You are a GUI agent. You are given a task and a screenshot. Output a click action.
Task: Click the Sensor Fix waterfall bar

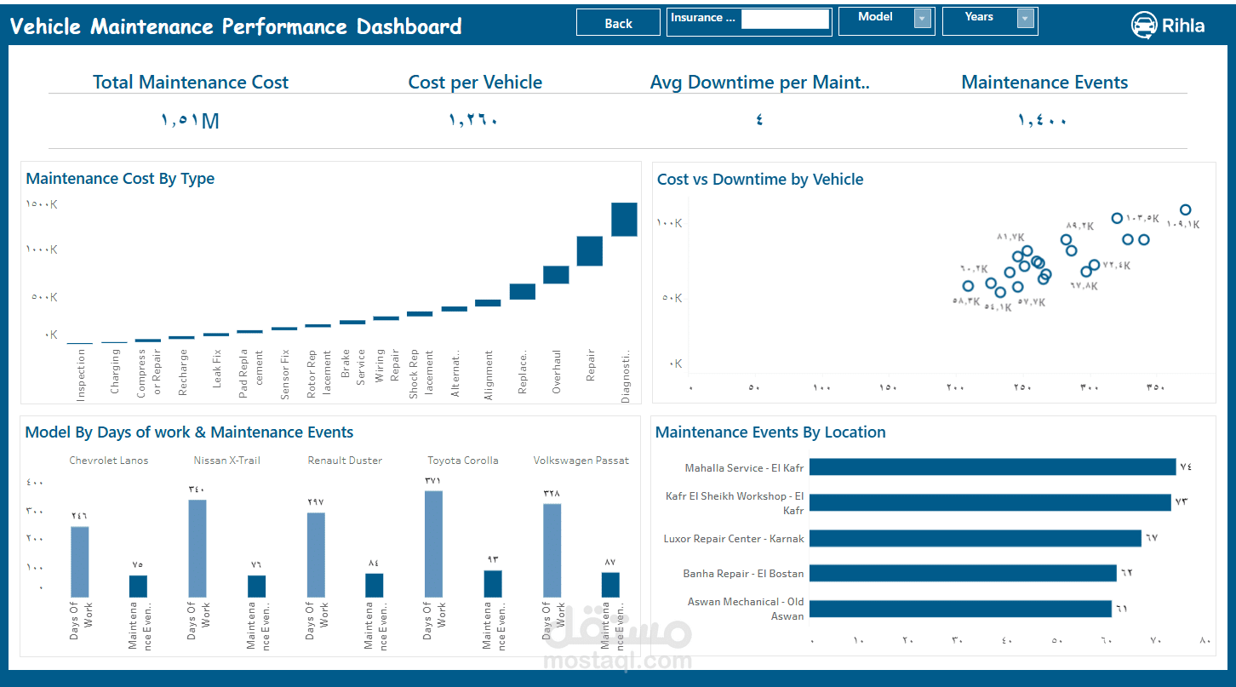pos(284,329)
